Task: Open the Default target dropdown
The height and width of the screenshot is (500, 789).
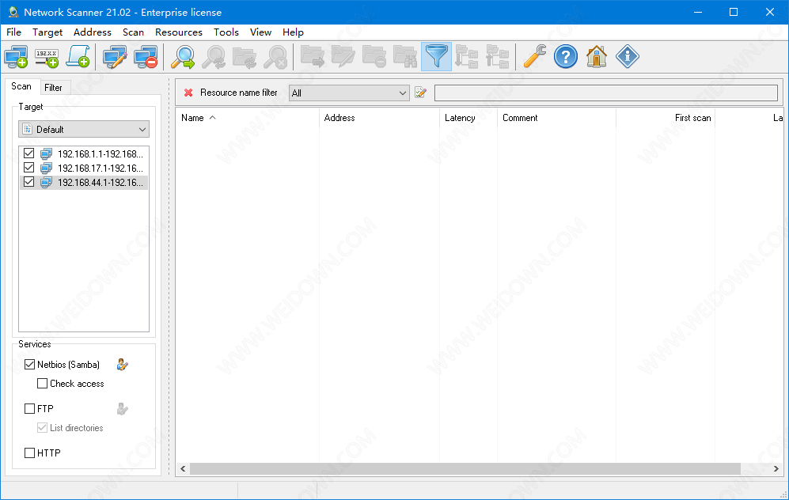Action: (84, 129)
